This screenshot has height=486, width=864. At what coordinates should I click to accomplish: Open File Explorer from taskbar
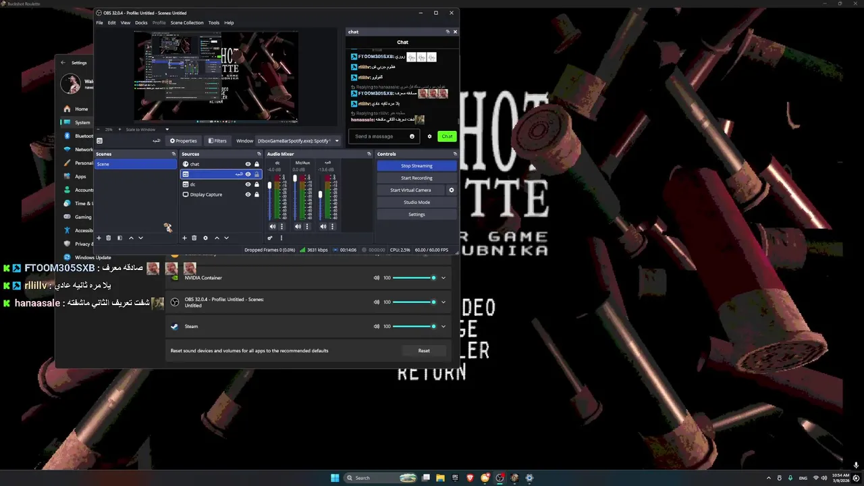pyautogui.click(x=440, y=478)
